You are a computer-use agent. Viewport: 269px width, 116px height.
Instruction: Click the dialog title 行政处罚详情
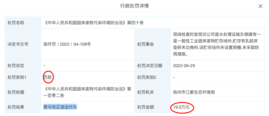point(134,6)
